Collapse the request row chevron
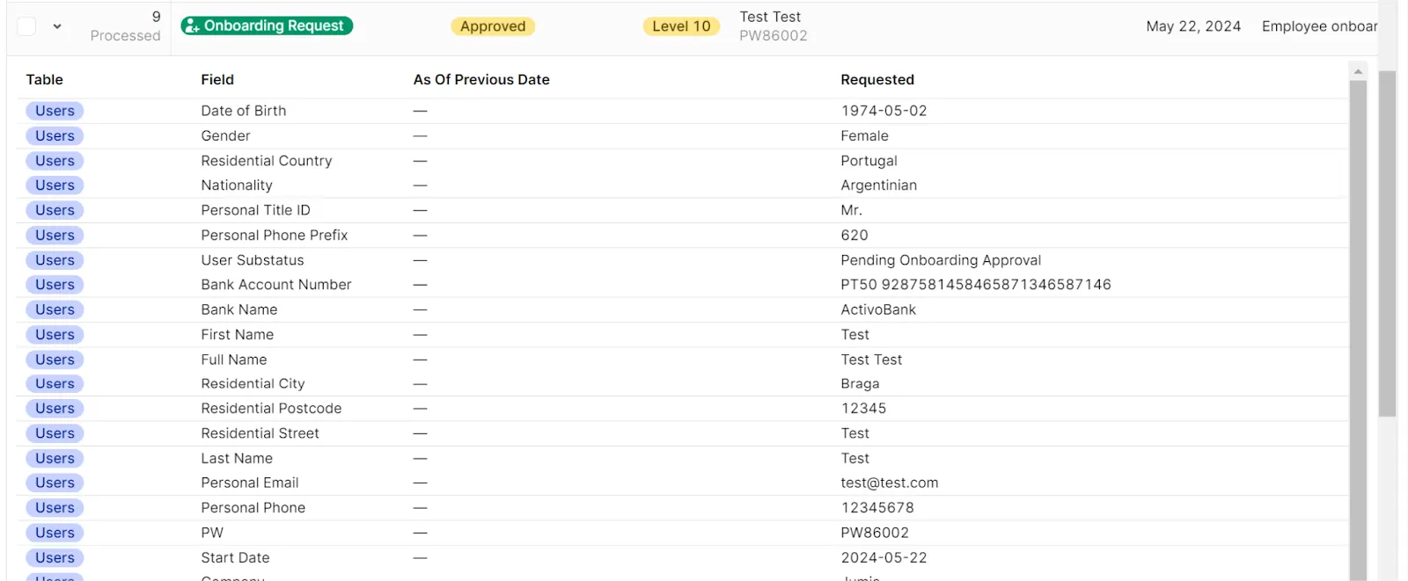Viewport: 1408px width, 581px height. (57, 26)
